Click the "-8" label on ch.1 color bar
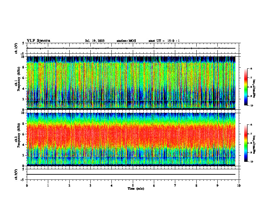Screen dimensions: 269x208 click(x=251, y=87)
